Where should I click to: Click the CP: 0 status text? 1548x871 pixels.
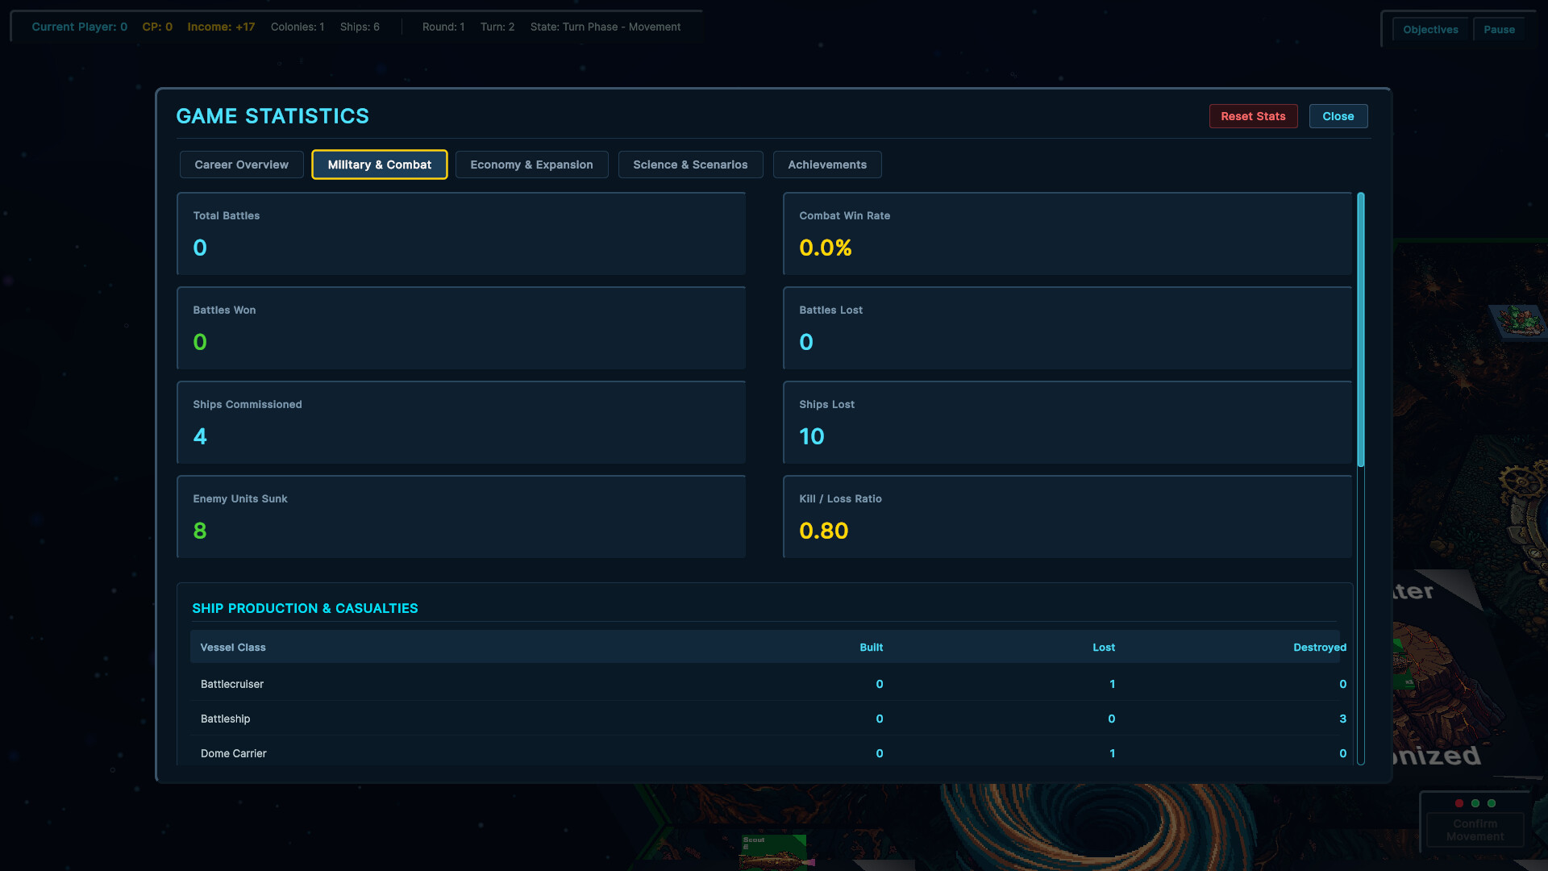click(157, 27)
